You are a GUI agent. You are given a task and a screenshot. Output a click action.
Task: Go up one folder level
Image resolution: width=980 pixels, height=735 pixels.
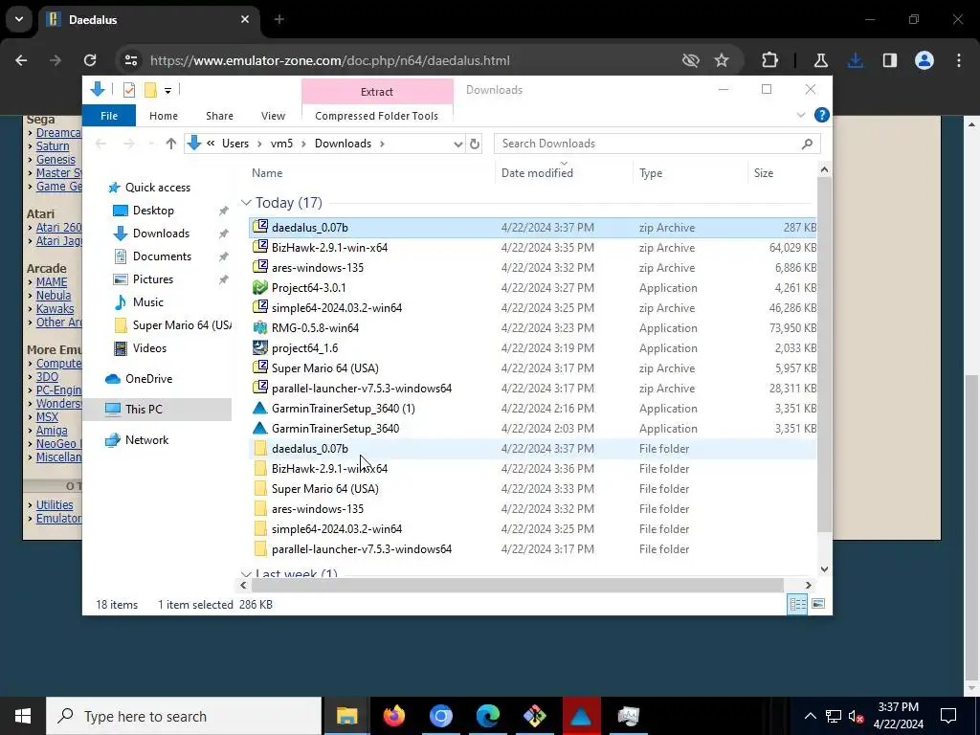click(x=170, y=144)
